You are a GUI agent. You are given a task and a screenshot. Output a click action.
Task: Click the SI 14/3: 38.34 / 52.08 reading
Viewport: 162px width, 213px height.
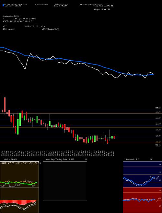[x=25, y=19]
